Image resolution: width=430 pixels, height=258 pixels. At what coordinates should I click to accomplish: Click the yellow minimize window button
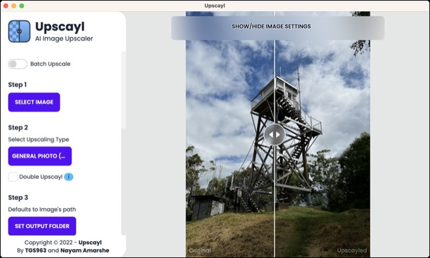click(13, 6)
